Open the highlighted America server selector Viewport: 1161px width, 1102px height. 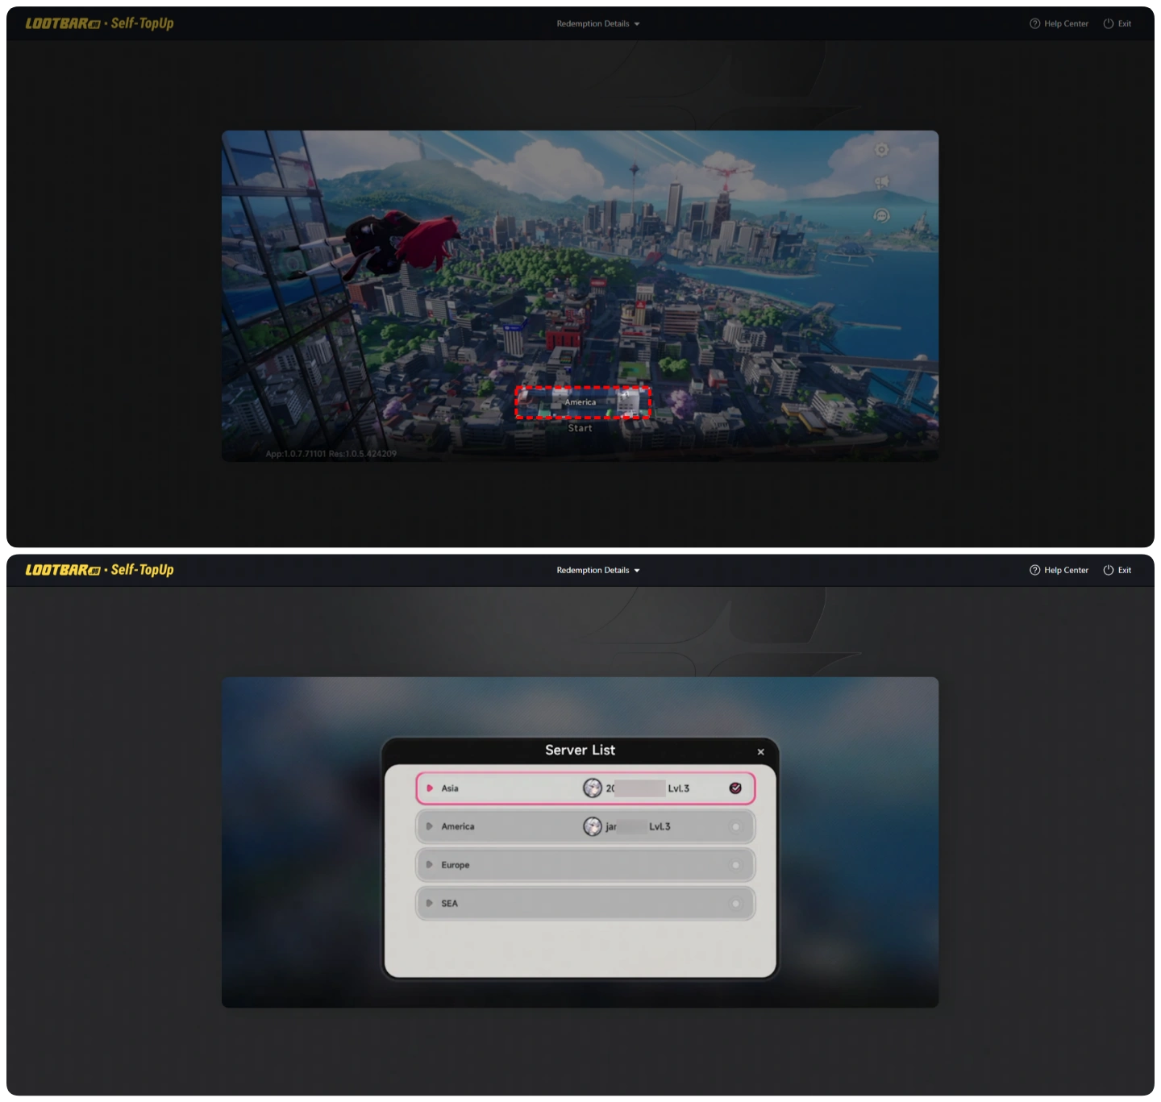pyautogui.click(x=582, y=402)
